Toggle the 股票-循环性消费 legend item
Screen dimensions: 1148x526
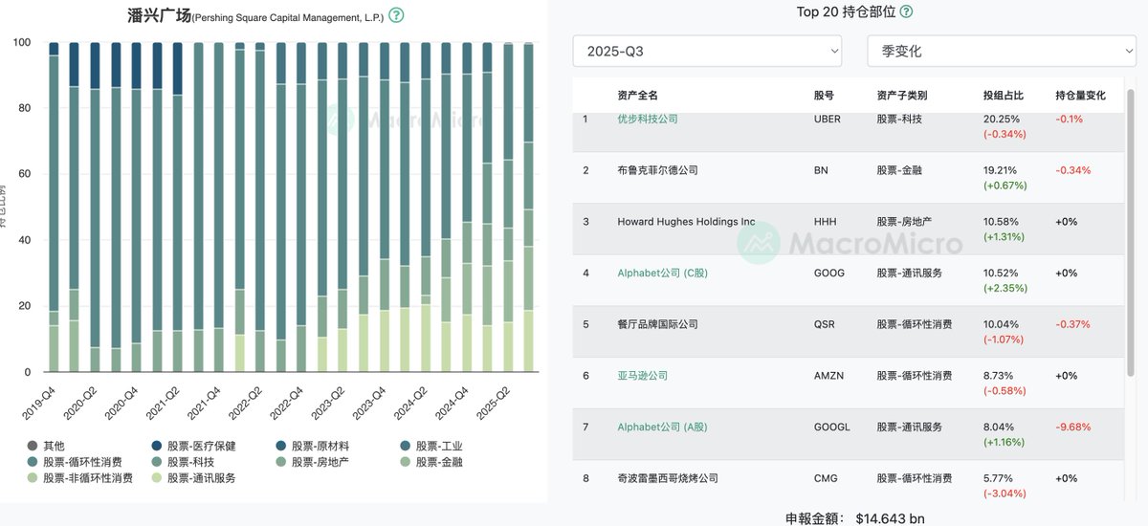pyautogui.click(x=73, y=462)
